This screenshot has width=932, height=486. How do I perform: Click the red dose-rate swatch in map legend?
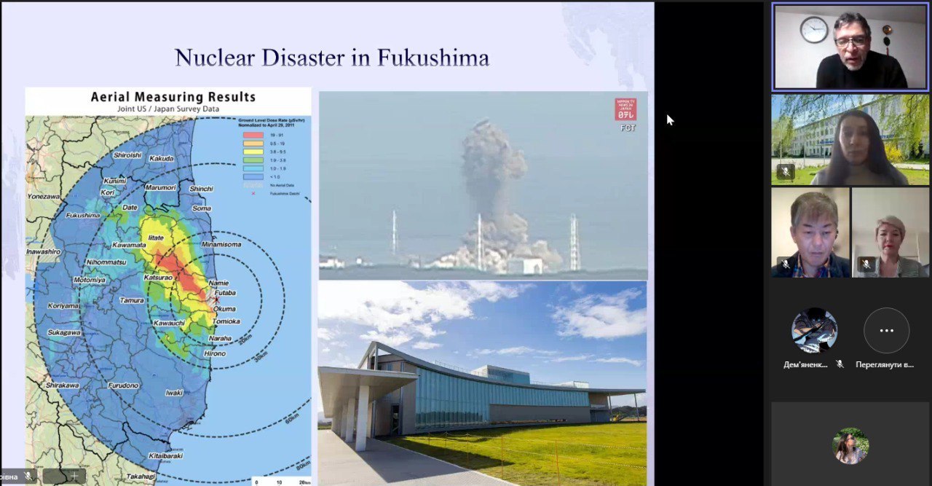252,135
